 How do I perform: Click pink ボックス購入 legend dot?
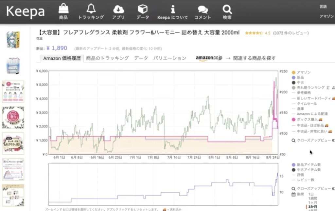click(293, 119)
